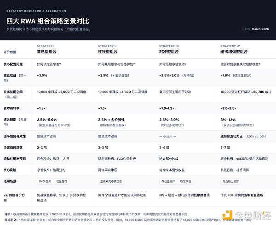Click the '8%–12%' combined return value

(x=228, y=120)
